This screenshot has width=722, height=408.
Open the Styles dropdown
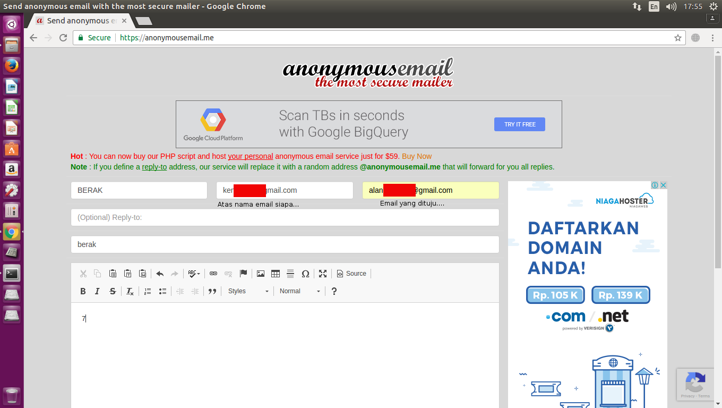tap(248, 291)
